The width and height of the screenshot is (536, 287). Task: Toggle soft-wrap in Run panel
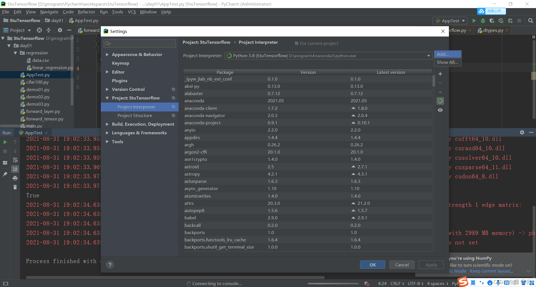tap(15, 160)
